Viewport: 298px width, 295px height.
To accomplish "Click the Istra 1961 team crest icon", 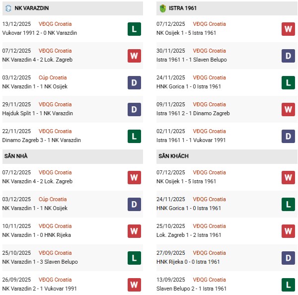I will [162, 8].
